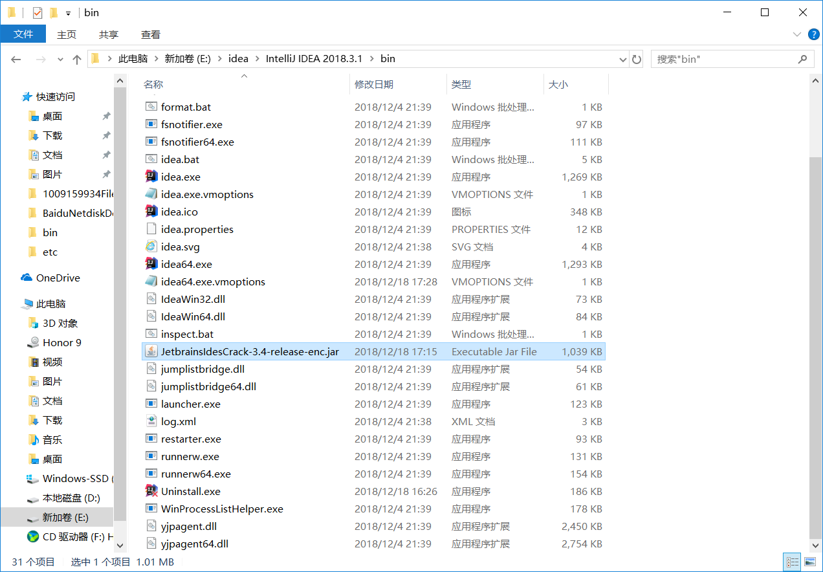Expand the address bar history dropdown
This screenshot has height=572, width=823.
(x=623, y=59)
